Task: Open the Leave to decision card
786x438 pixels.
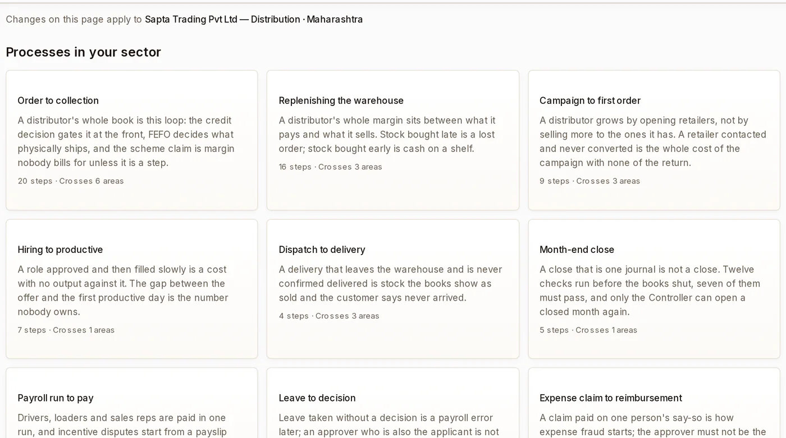Action: [392, 403]
